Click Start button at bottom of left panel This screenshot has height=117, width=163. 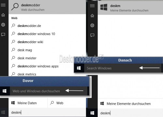(3, 112)
